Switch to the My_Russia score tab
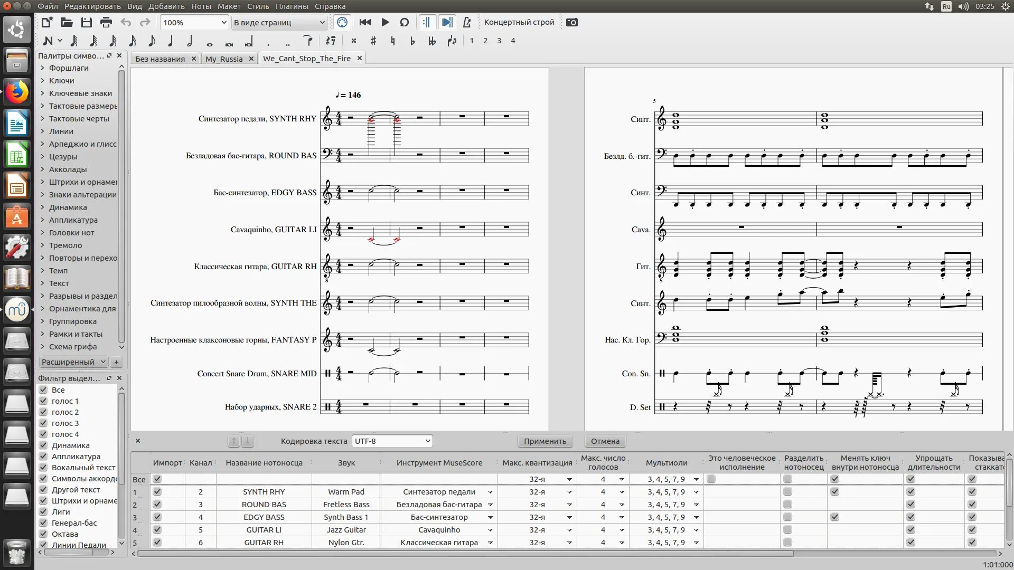 [x=224, y=59]
